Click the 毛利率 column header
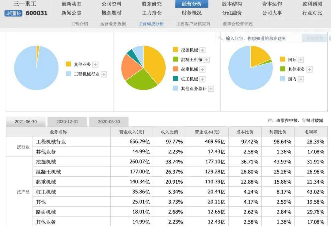This screenshot has width=331, height=226. click(x=311, y=132)
